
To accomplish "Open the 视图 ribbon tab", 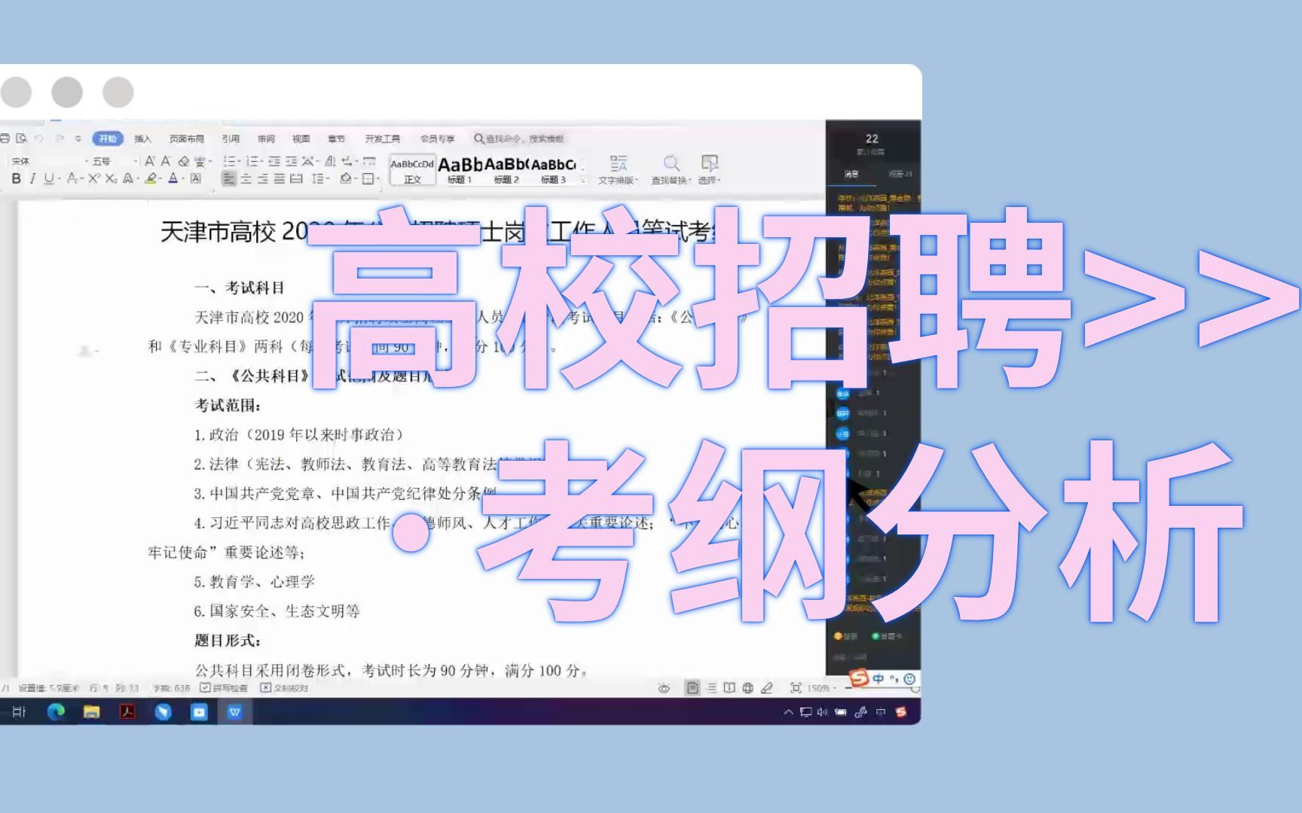I will tap(301, 139).
